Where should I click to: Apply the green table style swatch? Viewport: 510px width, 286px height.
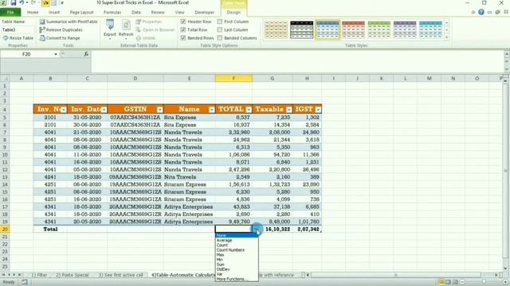pos(379,29)
